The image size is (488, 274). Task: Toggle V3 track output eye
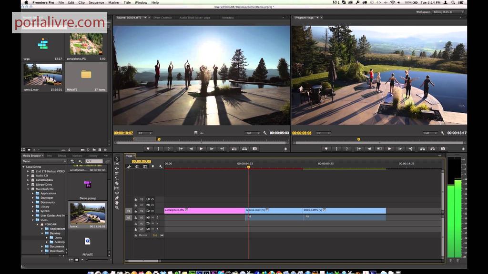coord(152,199)
